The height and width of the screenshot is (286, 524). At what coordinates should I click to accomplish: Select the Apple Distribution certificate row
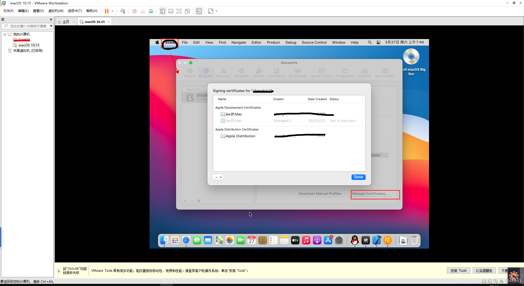click(289, 136)
